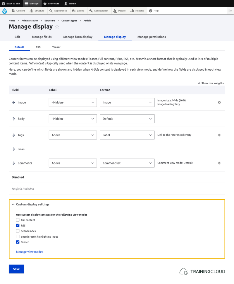This screenshot has width=234, height=284.
Task: Check Search result highlighting input checkbox
Action: tap(18, 237)
